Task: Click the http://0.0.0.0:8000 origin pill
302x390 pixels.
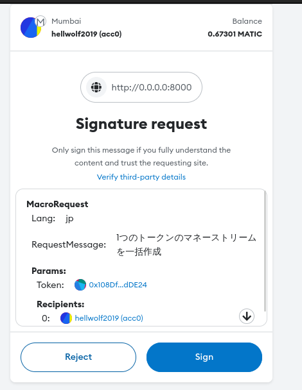Action: click(x=141, y=87)
